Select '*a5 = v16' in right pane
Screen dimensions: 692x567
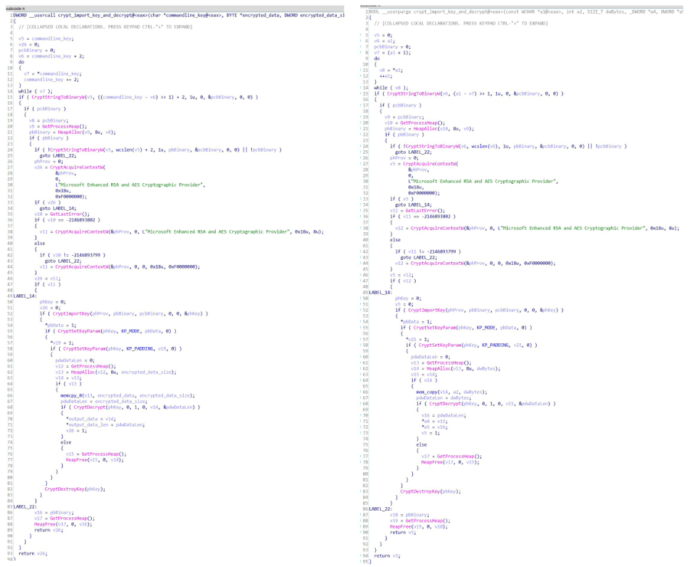[x=434, y=427]
